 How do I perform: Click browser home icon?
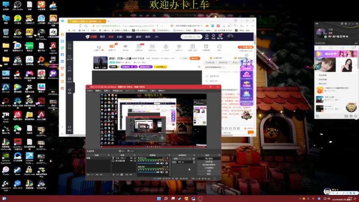[86, 26]
